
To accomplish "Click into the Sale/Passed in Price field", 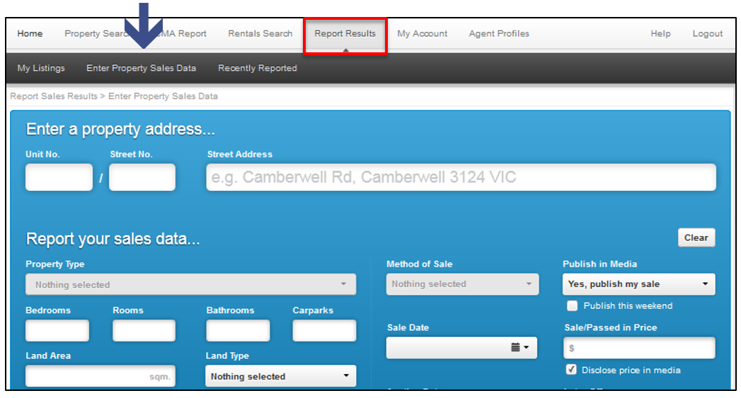I will pyautogui.click(x=638, y=348).
